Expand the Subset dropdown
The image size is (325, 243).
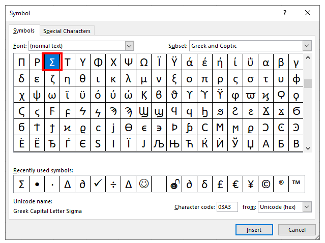pos(306,46)
